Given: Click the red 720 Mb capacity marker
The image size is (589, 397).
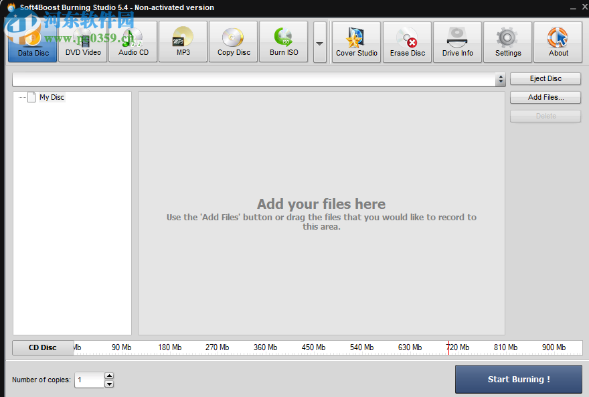Looking at the screenshot, I should [448, 348].
